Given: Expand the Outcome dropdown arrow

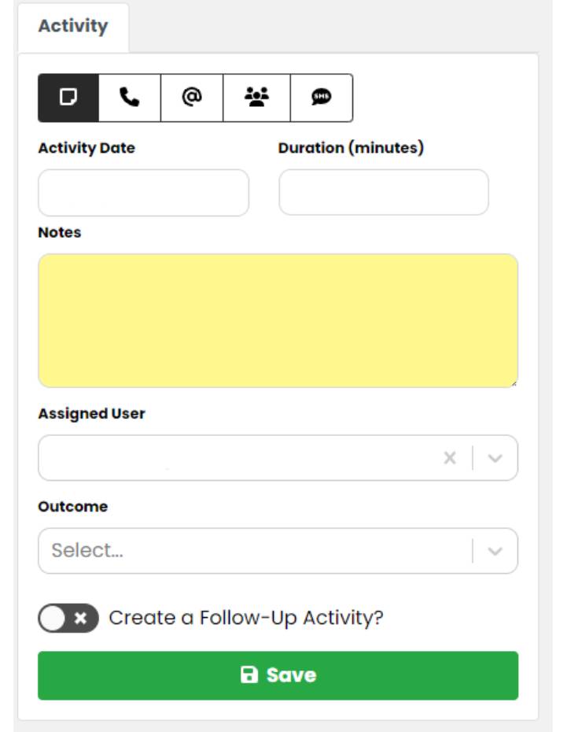Looking at the screenshot, I should click(495, 551).
